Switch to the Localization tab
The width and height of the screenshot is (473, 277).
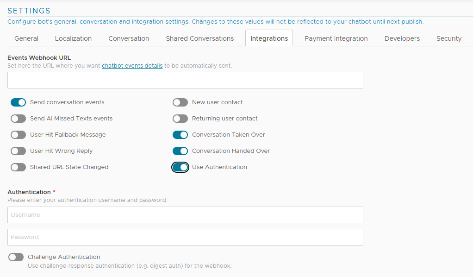coord(73,38)
